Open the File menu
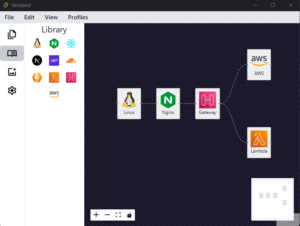Image resolution: width=300 pixels, height=226 pixels. tap(9, 17)
